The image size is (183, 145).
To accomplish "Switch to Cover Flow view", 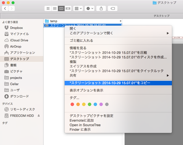I will pyautogui.click(x=68, y=8).
